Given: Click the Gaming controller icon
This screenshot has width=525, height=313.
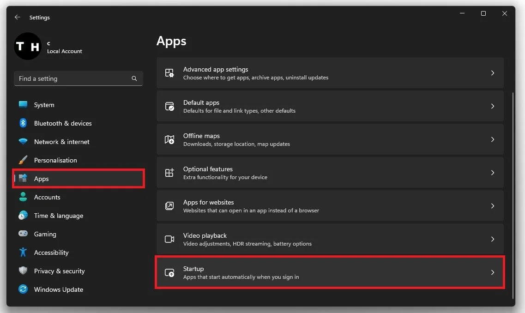Looking at the screenshot, I should tap(23, 234).
